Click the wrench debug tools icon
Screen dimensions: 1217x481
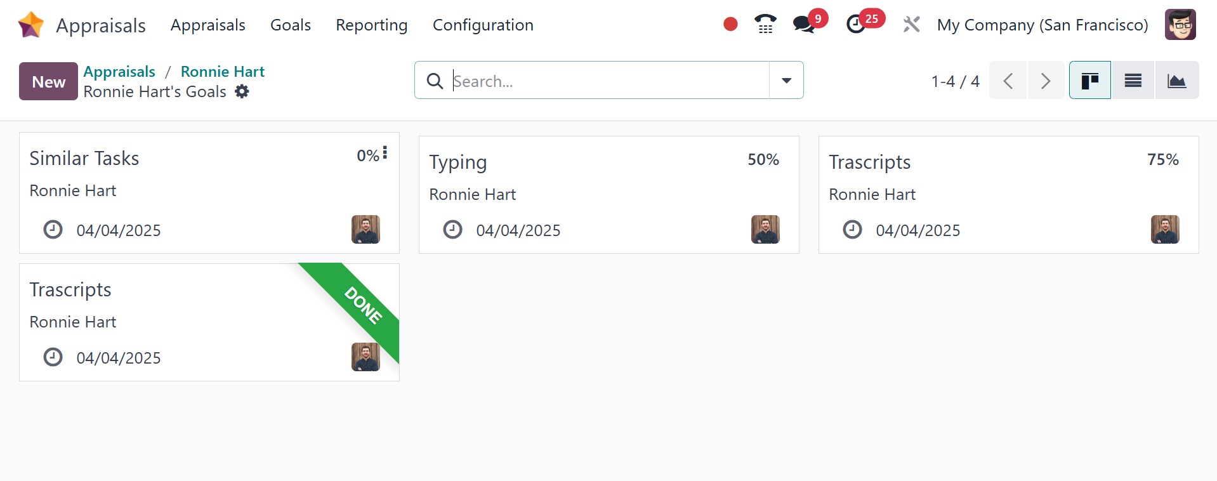pos(911,25)
